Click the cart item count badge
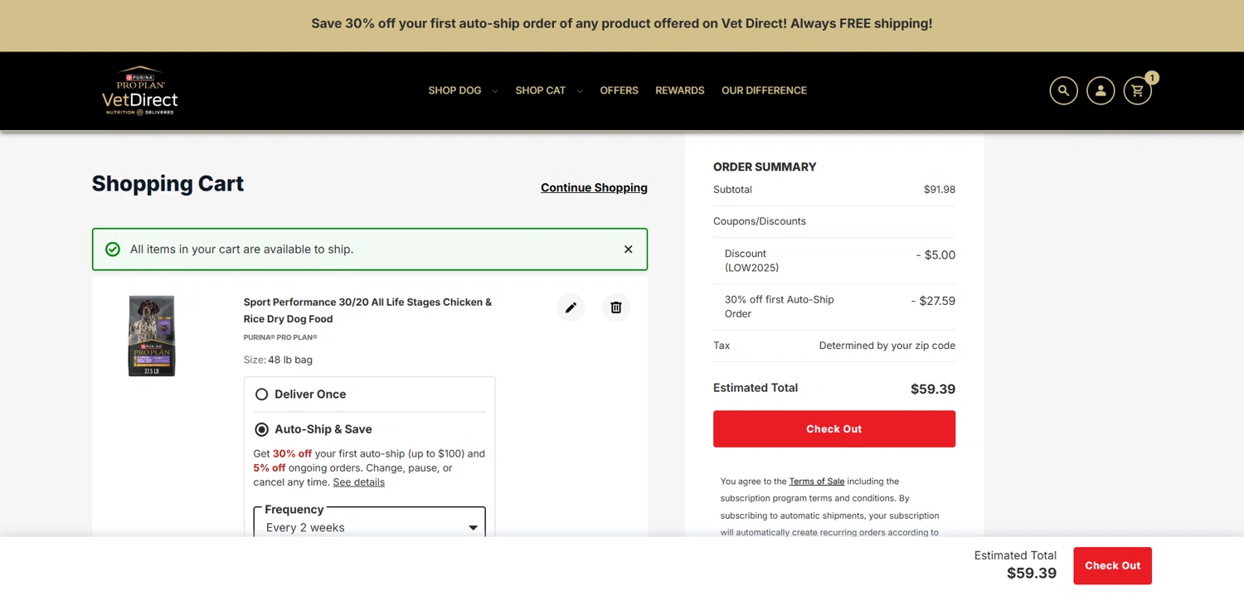 [1151, 78]
